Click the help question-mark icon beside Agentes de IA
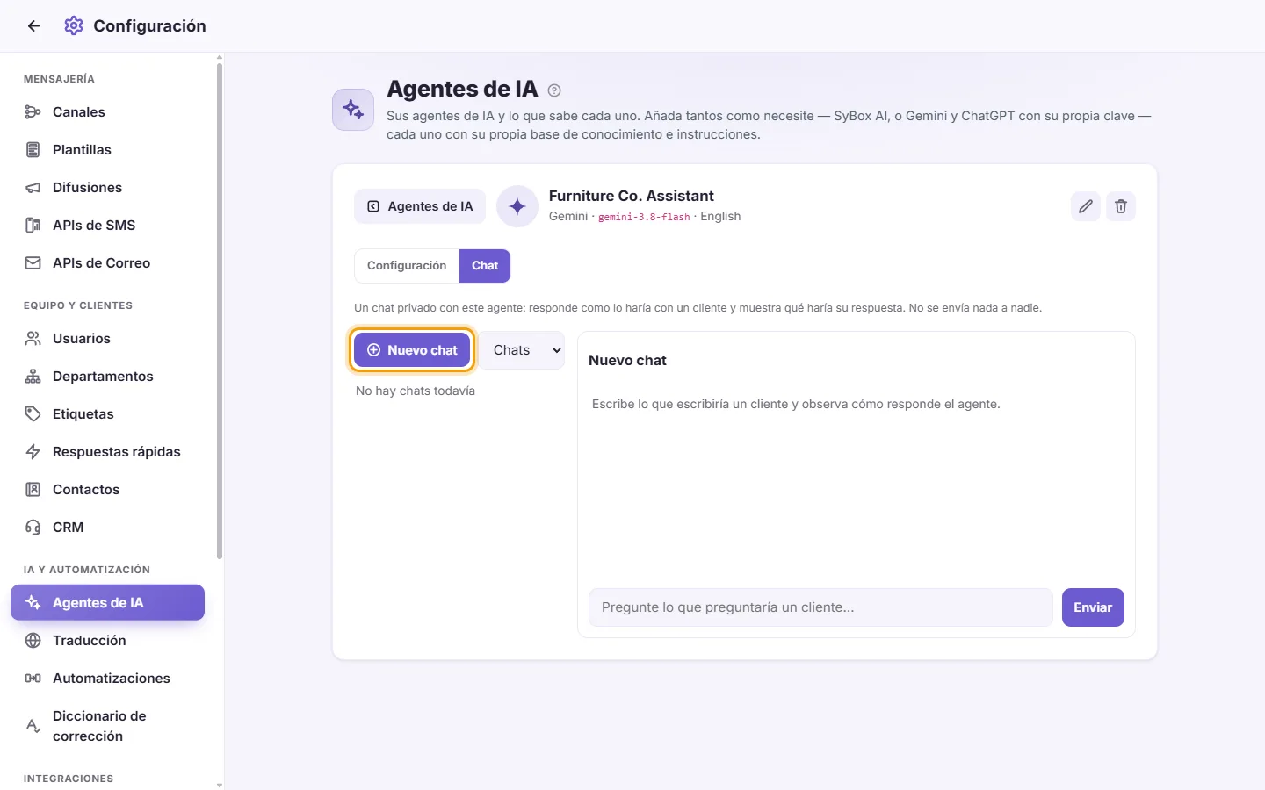Viewport: 1265px width, 790px height. pyautogui.click(x=554, y=90)
